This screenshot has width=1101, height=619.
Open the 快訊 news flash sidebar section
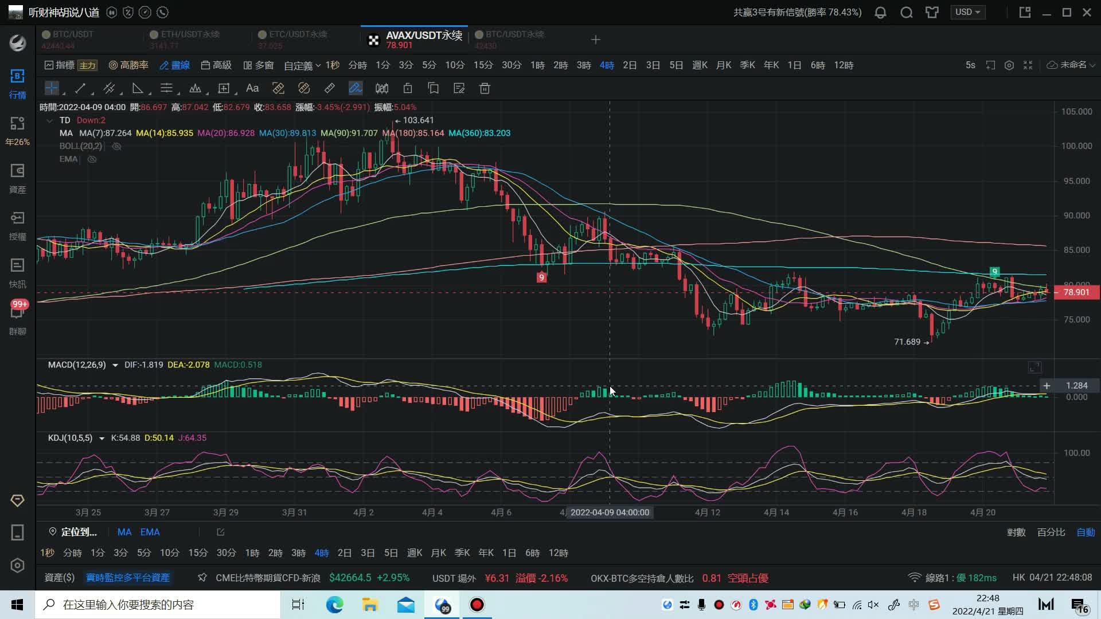17,273
